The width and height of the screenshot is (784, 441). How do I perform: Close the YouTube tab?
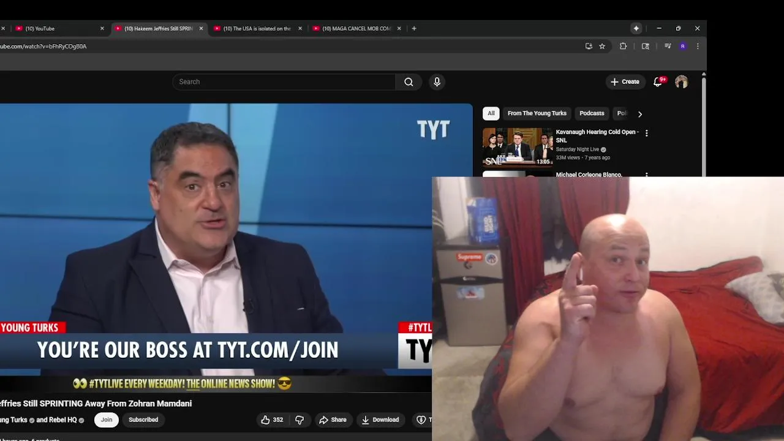point(102,29)
